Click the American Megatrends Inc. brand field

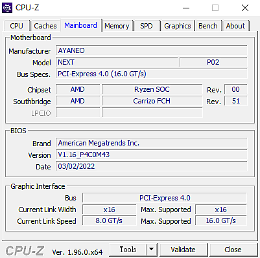(x=151, y=143)
